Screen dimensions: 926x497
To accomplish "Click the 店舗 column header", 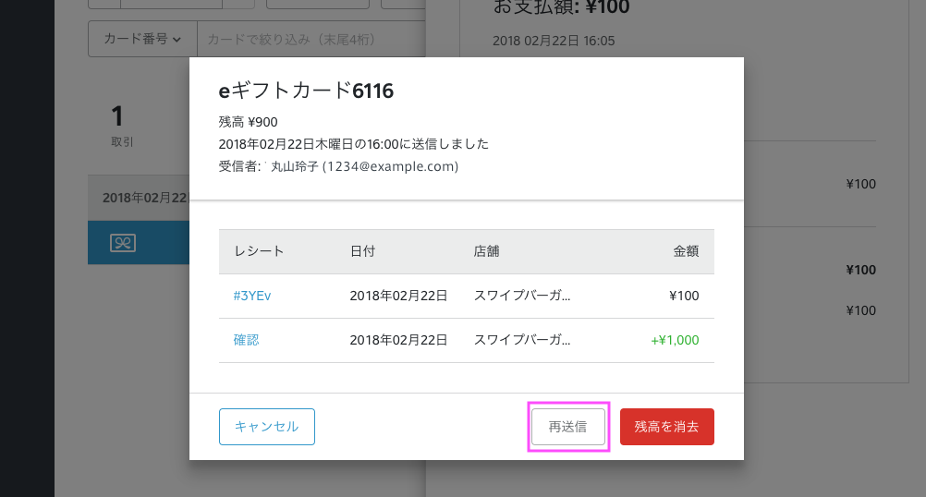I will coord(487,251).
